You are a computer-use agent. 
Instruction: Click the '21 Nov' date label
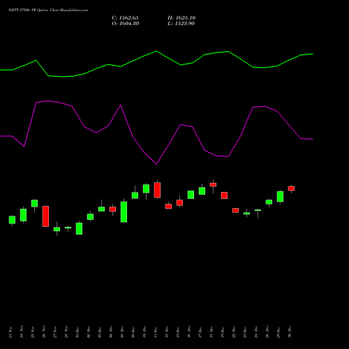[x=10, y=332]
